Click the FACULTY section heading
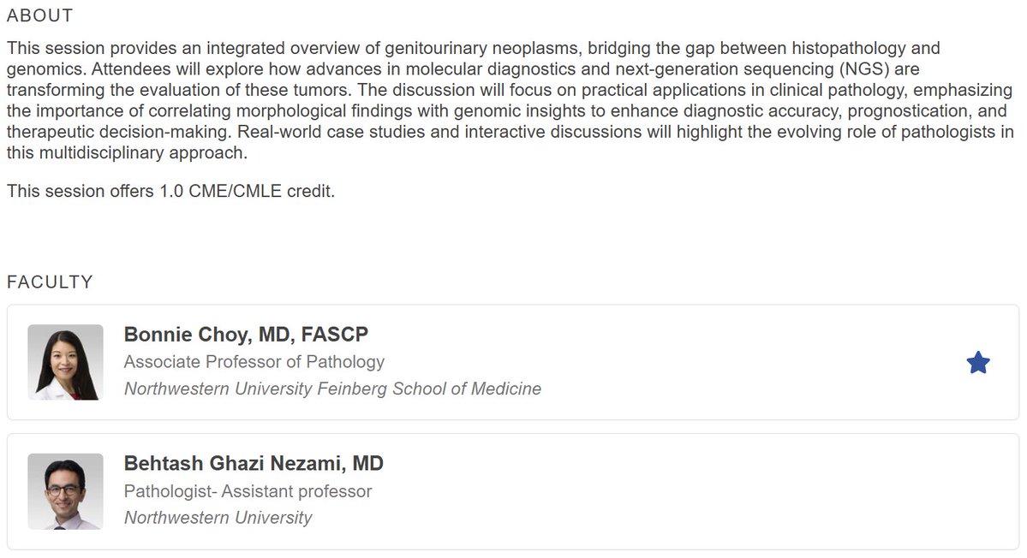Image resolution: width=1027 pixels, height=558 pixels. (x=50, y=282)
